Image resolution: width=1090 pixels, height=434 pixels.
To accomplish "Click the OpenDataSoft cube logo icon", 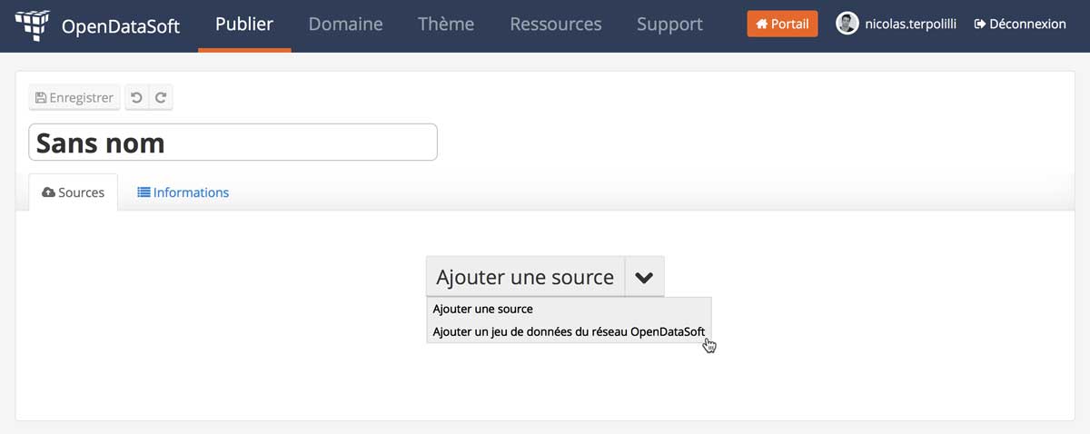I will tap(33, 25).
